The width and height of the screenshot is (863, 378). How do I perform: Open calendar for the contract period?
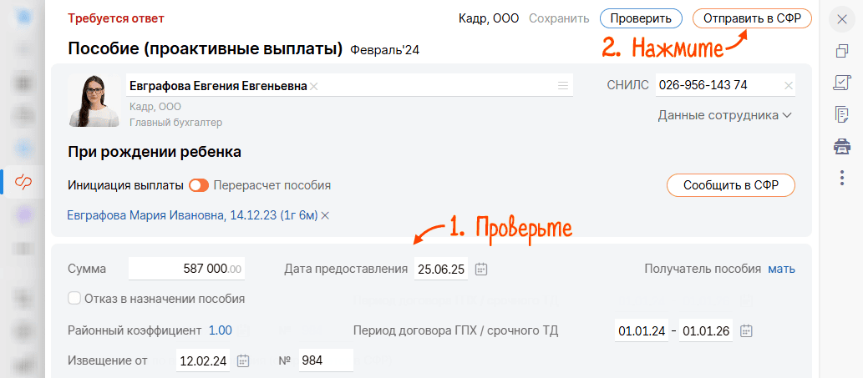click(746, 330)
